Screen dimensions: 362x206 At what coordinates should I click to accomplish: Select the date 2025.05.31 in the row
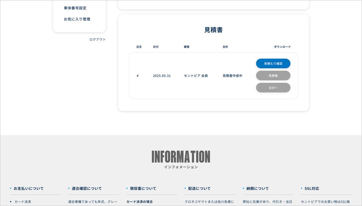coord(161,76)
